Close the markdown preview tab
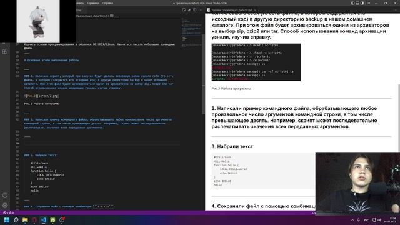The width and height of the screenshot is (400, 225). pyautogui.click(x=255, y=10)
